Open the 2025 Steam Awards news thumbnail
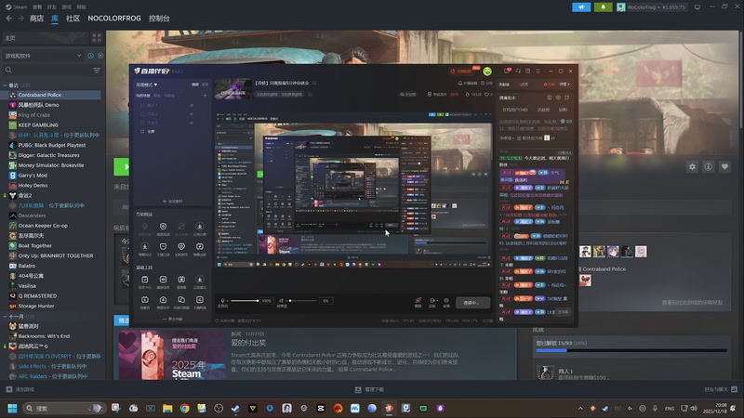Image resolution: width=744 pixels, height=418 pixels. 171,355
